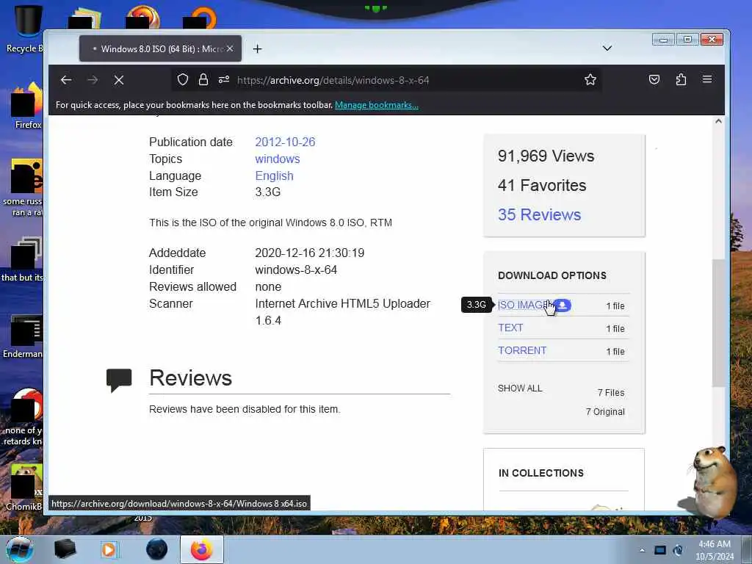752x564 pixels.
Task: Go back to the previous page
Action: click(x=66, y=80)
